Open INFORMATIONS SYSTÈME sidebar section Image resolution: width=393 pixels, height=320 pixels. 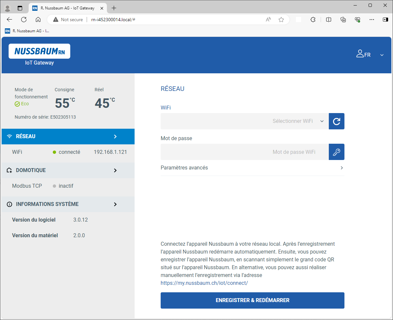pyautogui.click(x=68, y=204)
